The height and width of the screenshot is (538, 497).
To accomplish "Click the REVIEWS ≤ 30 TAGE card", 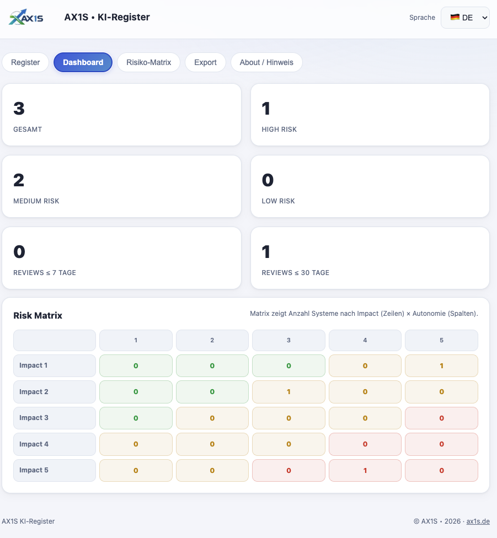I will 370,257.
